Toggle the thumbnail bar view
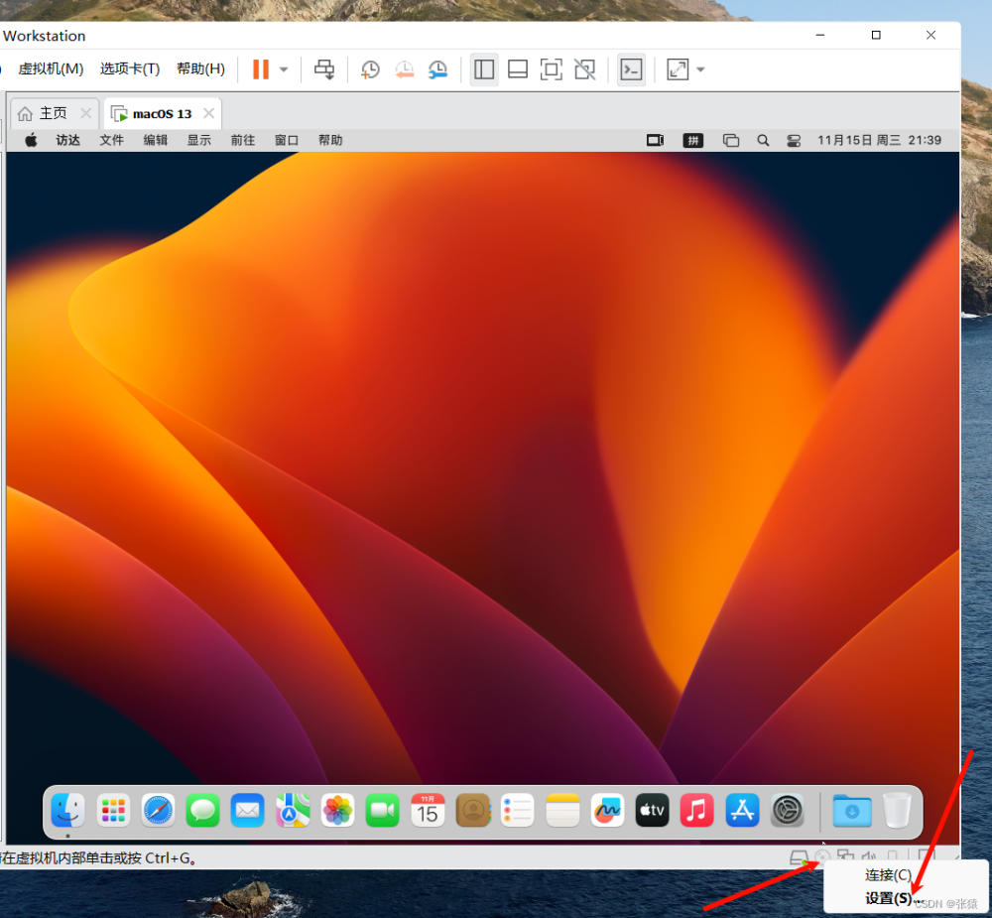The image size is (992, 918). point(518,69)
